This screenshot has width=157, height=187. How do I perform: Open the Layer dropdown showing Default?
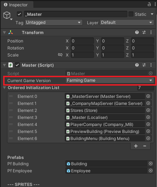click(x=127, y=22)
